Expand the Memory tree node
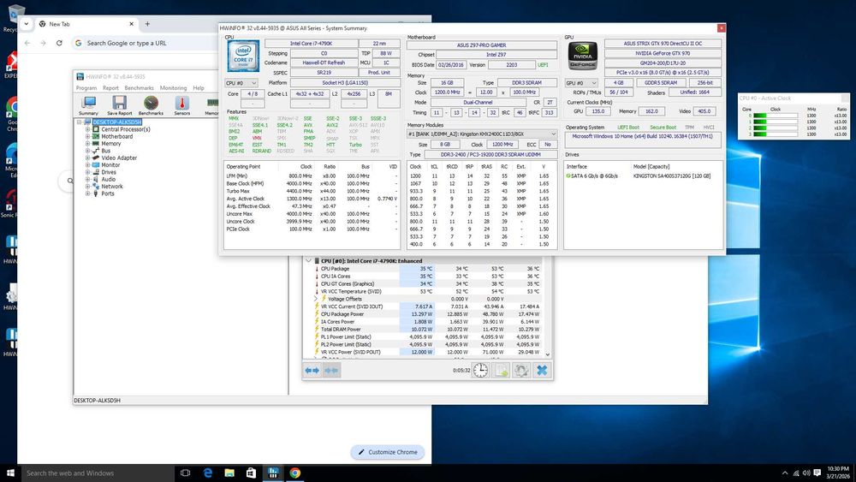The height and width of the screenshot is (482, 856). tap(87, 144)
